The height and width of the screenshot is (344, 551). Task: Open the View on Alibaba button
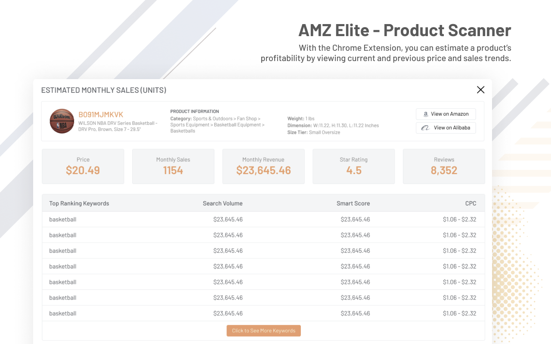(x=446, y=128)
